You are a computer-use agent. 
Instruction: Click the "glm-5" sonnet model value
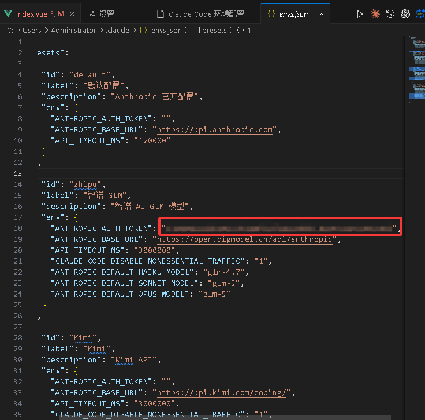(223, 283)
